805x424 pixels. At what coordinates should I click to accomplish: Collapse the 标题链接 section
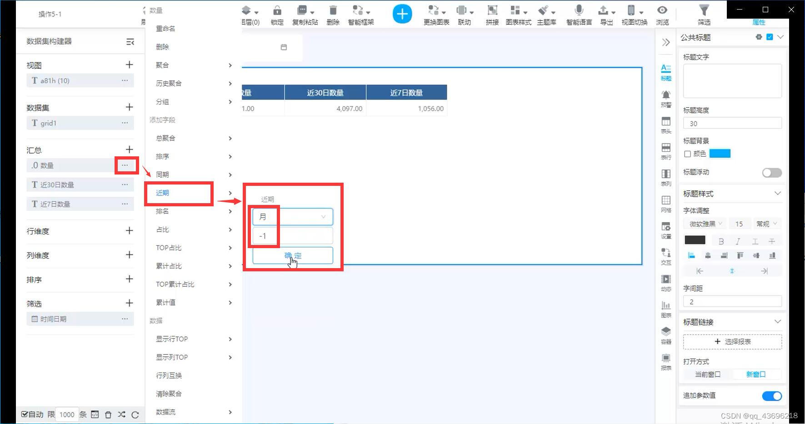click(777, 321)
